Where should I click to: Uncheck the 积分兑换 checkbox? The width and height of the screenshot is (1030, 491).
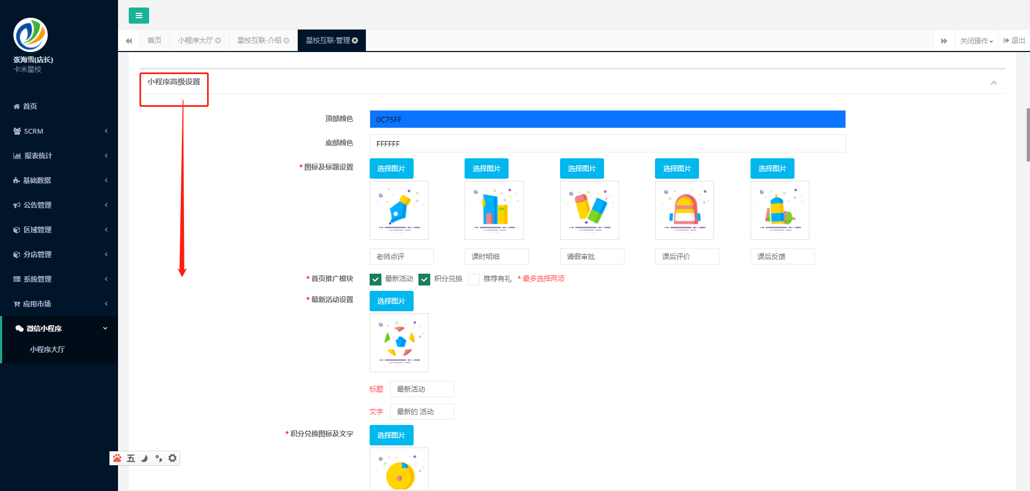[424, 279]
